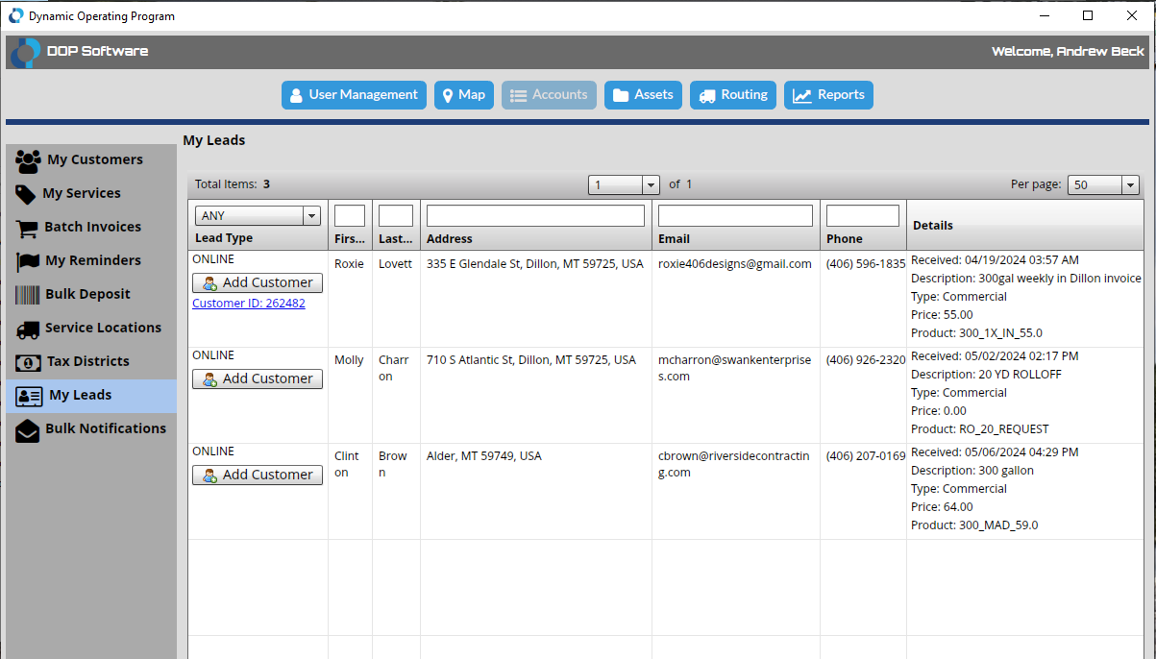Select Tax Districts in the sidebar
The height and width of the screenshot is (659, 1156).
click(x=91, y=362)
